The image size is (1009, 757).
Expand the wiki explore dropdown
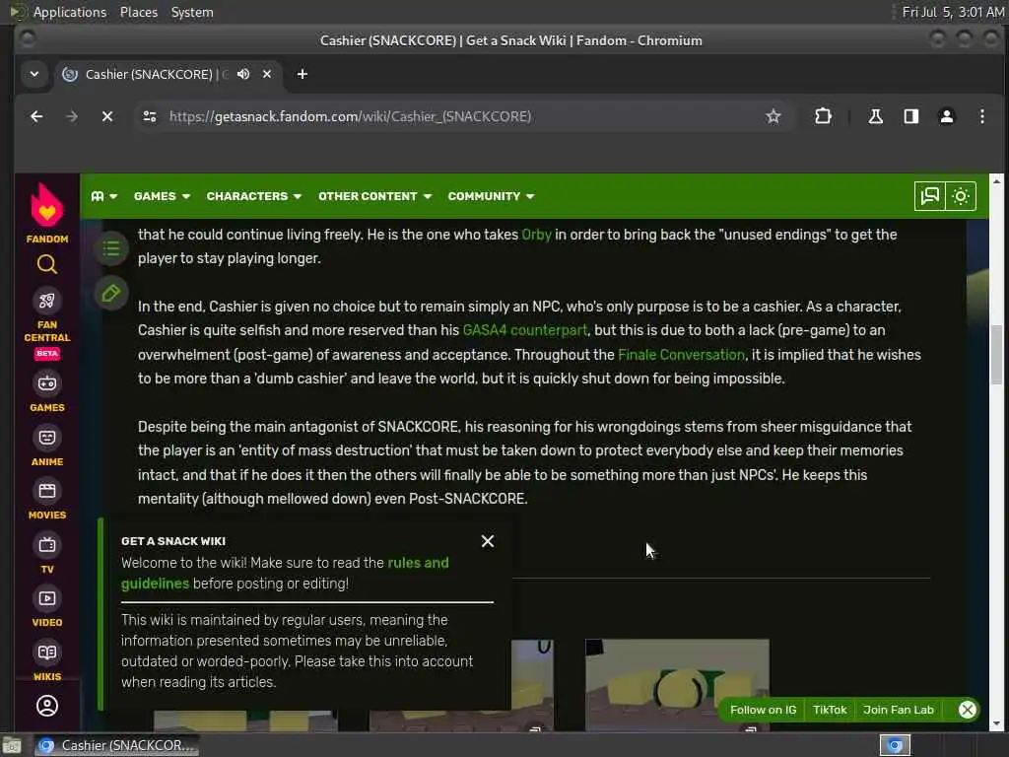coord(104,196)
